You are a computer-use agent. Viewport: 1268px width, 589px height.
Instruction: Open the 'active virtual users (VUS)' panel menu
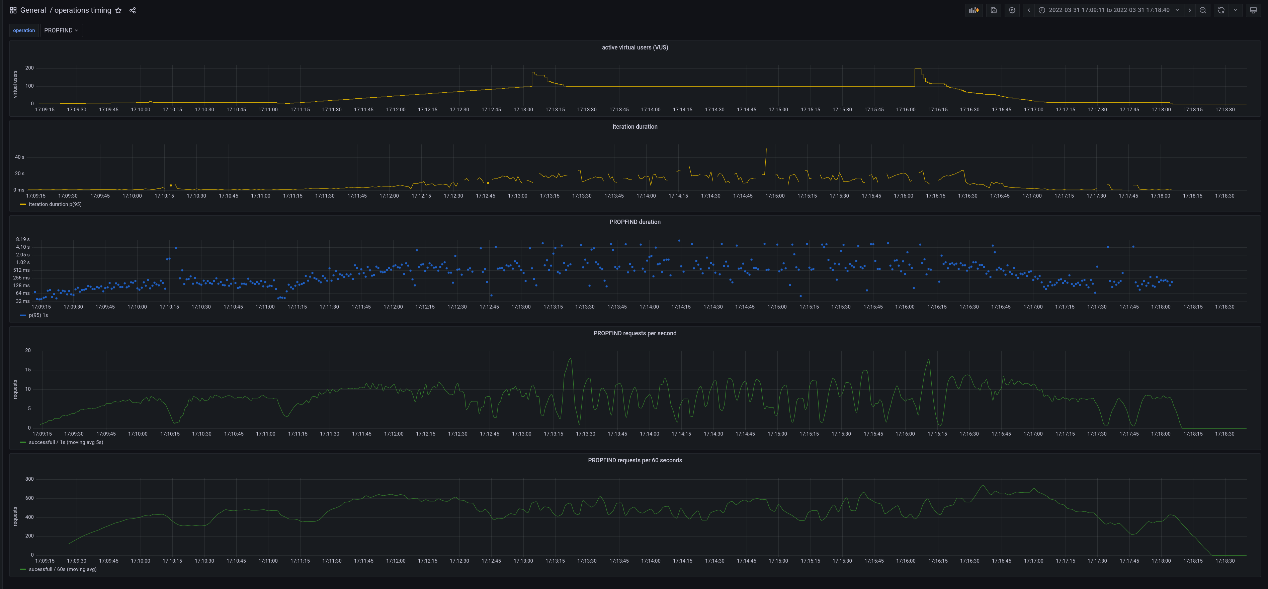[635, 47]
